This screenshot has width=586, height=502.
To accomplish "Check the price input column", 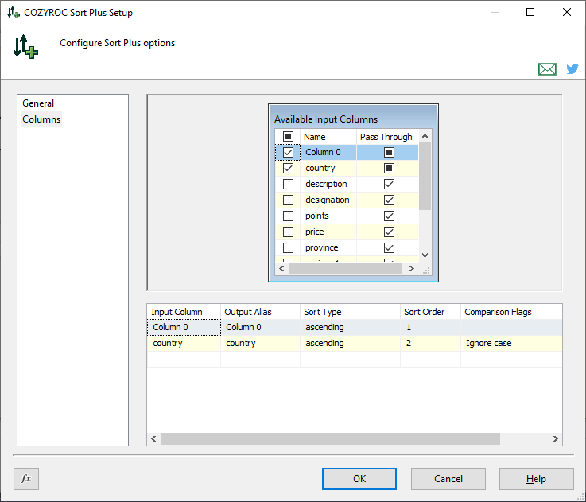I will 288,232.
